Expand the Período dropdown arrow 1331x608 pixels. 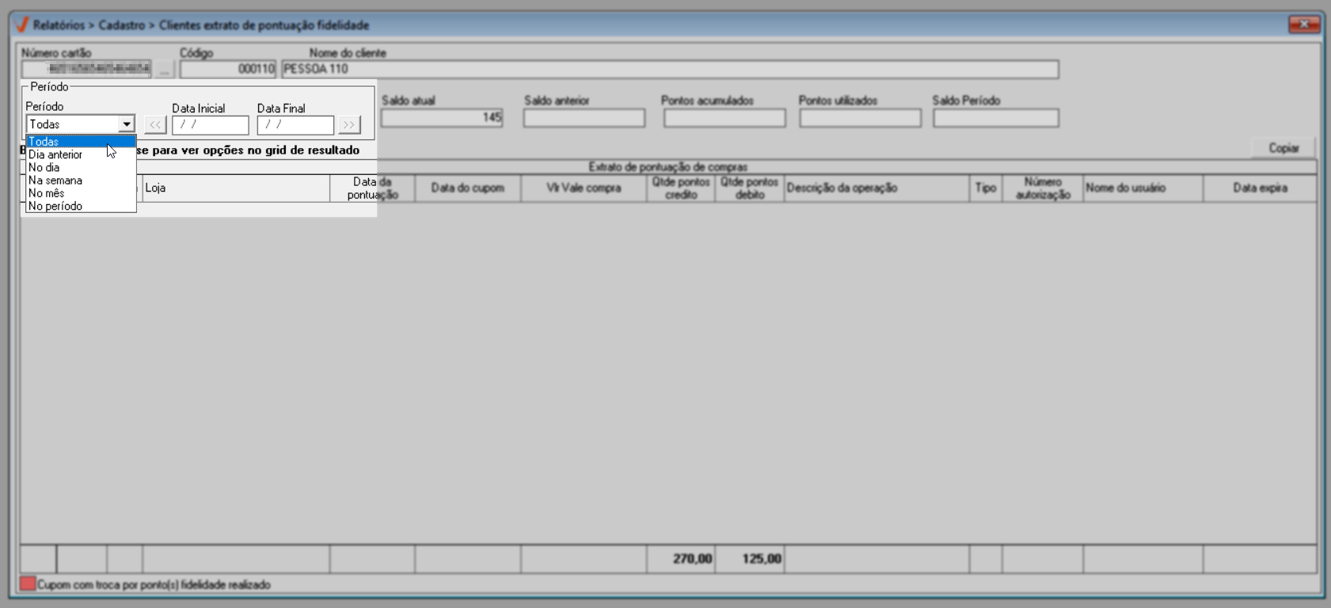127,124
